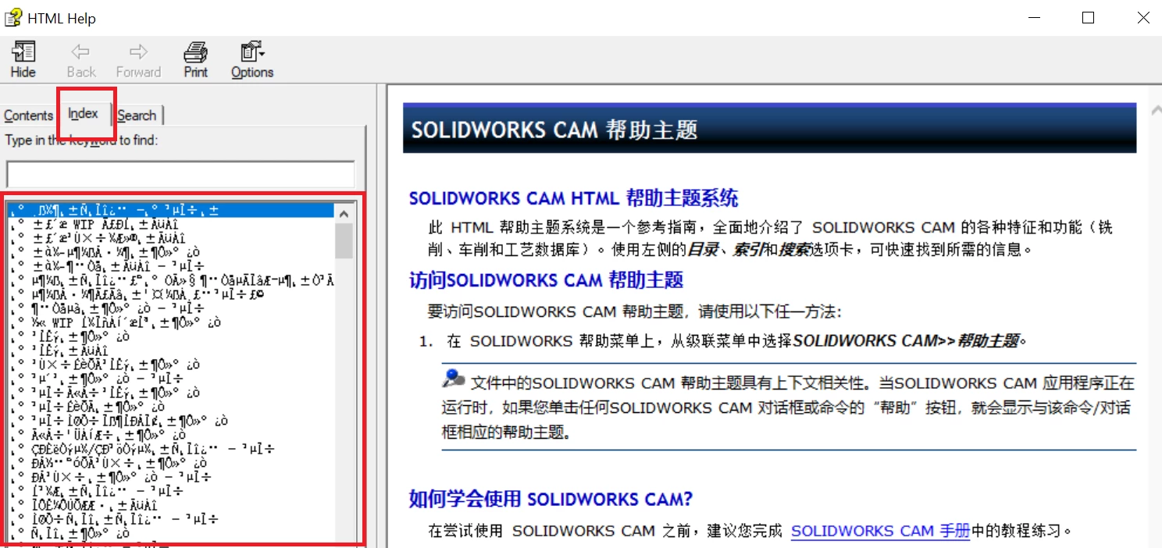Click the SOLIDWORKS CAM 帮助主题 banner heading
The height and width of the screenshot is (548, 1162).
tap(554, 129)
